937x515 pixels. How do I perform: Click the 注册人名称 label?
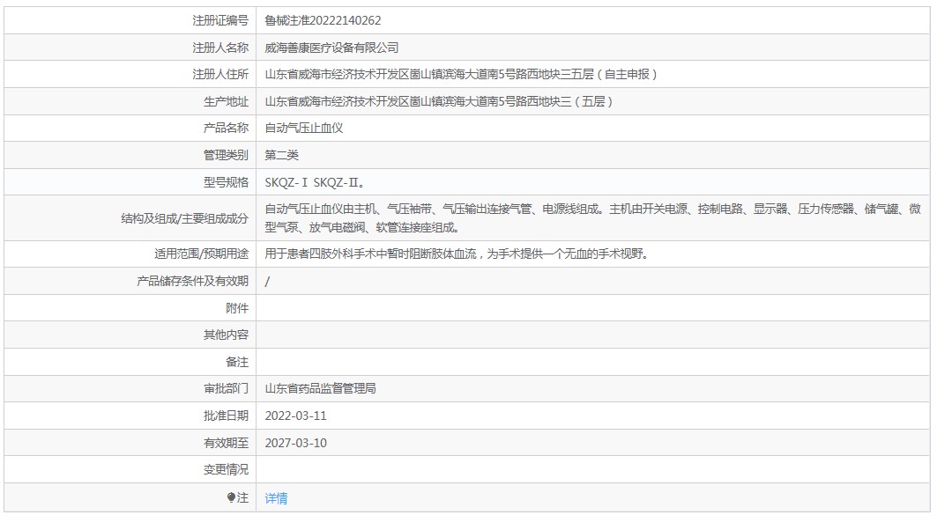click(219, 48)
